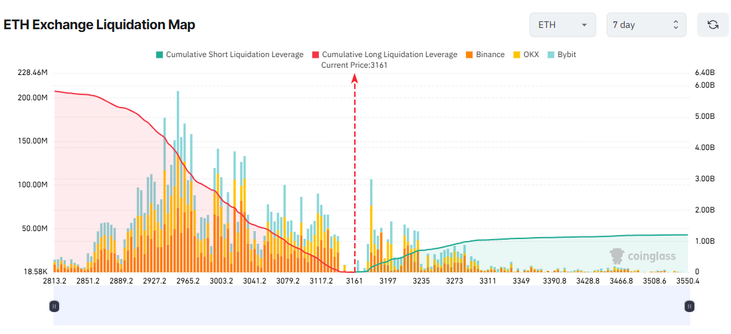Click the left pause-style range handle
731x334 pixels.
[54, 306]
